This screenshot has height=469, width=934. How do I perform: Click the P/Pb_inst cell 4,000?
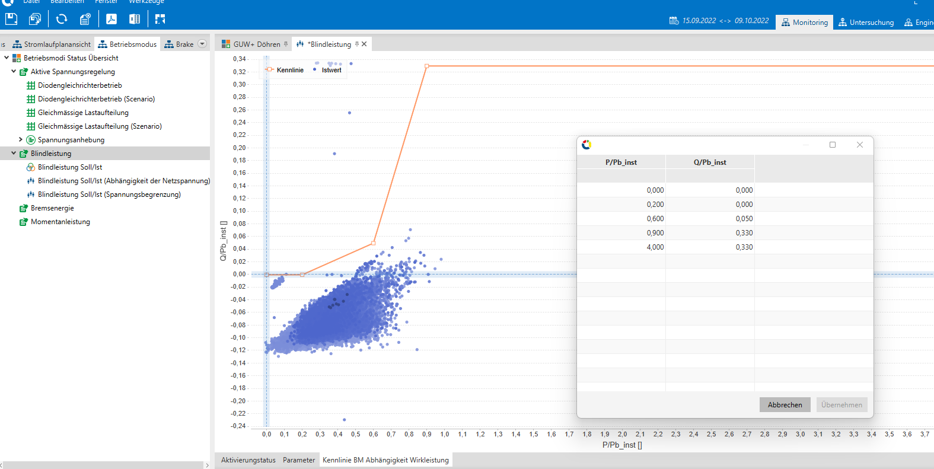tap(621, 247)
